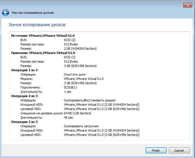This screenshot has height=158, width=195.
Task: Click the 'Очистить диск' operation value
Action: [75, 74]
